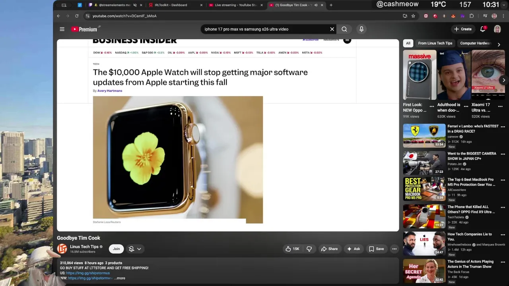Open a new browser tab

pyautogui.click(x=331, y=5)
